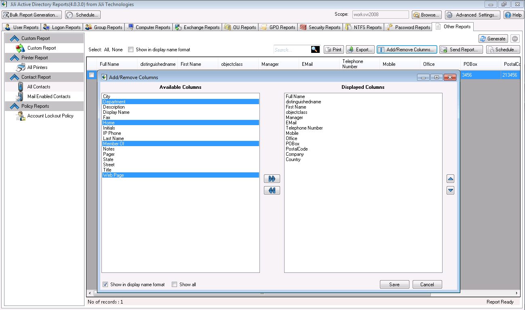Click Schedule button in report toolbar
The height and width of the screenshot is (310, 525).
pyautogui.click(x=503, y=50)
